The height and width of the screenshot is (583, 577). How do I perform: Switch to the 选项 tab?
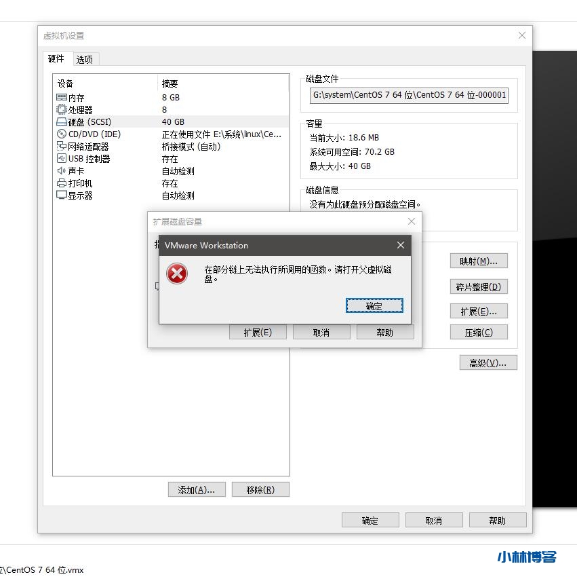pyautogui.click(x=85, y=60)
